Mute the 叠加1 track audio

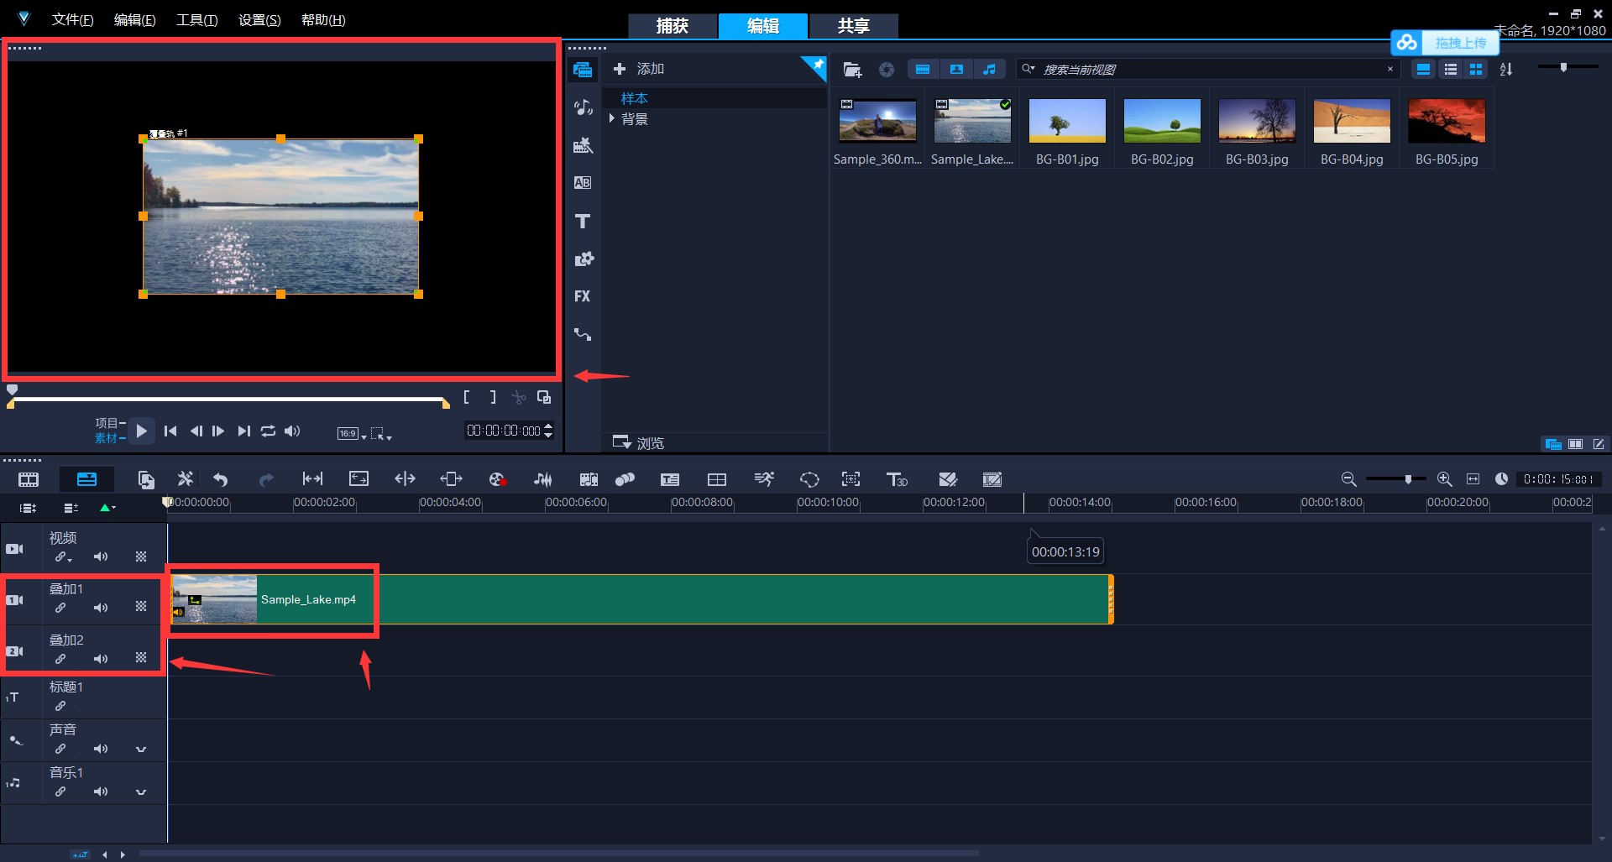tap(101, 608)
